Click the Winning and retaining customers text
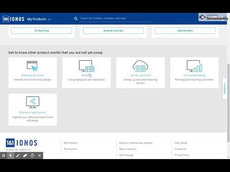This screenshot has height=172, width=230. pos(195,79)
